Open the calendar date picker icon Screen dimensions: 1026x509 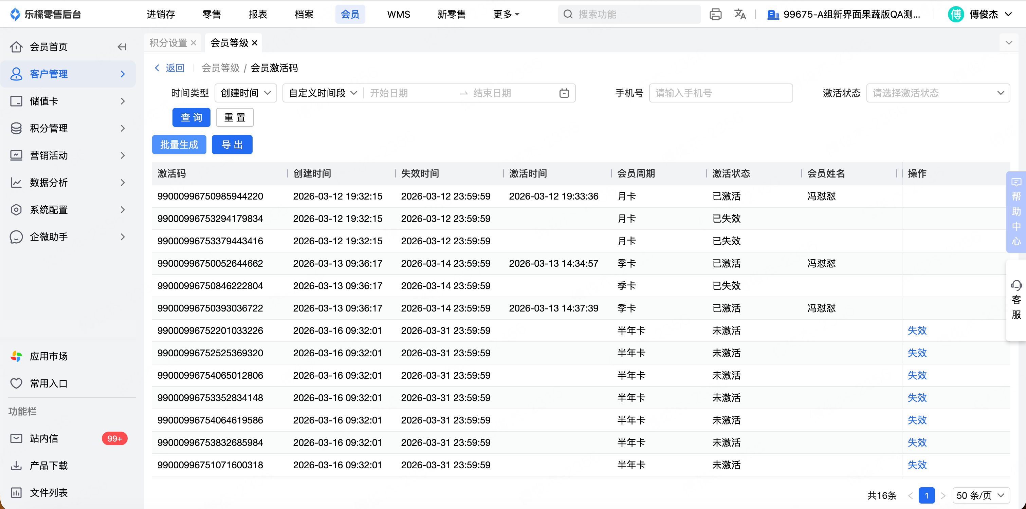pyautogui.click(x=564, y=93)
